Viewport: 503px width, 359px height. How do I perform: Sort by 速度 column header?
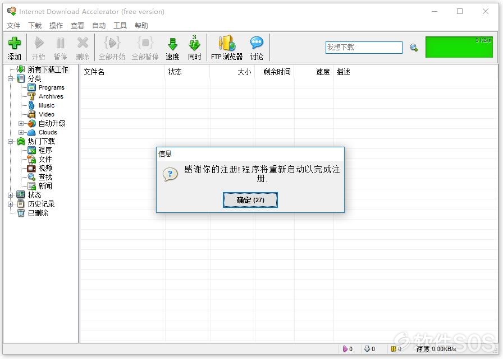(x=314, y=72)
